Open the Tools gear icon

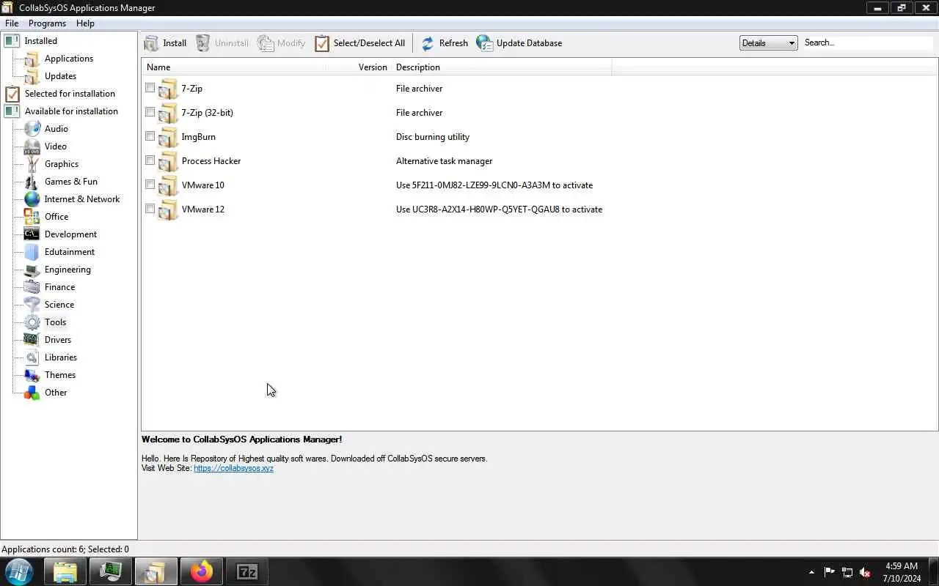click(x=32, y=322)
